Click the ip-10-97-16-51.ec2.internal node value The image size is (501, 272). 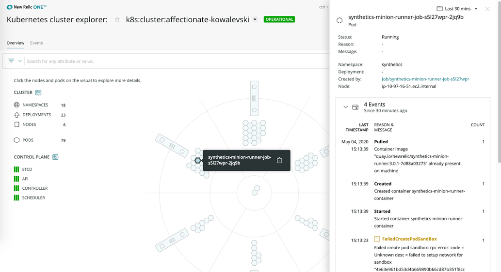409,86
